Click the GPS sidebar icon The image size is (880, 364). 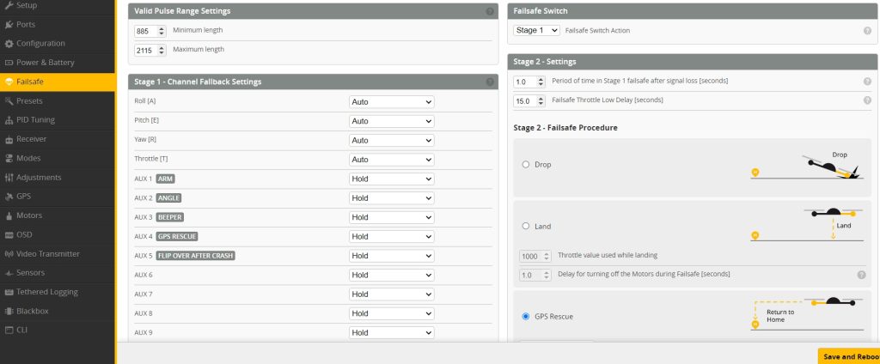pyautogui.click(x=9, y=197)
